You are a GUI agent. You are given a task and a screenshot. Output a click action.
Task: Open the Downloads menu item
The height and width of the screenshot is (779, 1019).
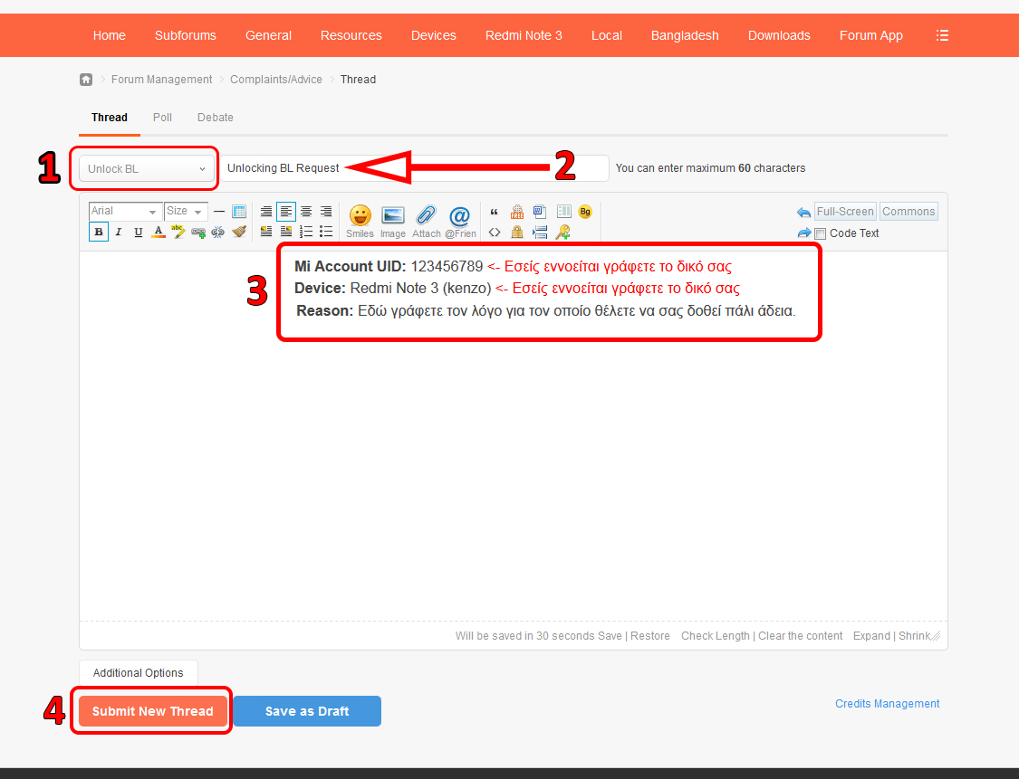(779, 35)
